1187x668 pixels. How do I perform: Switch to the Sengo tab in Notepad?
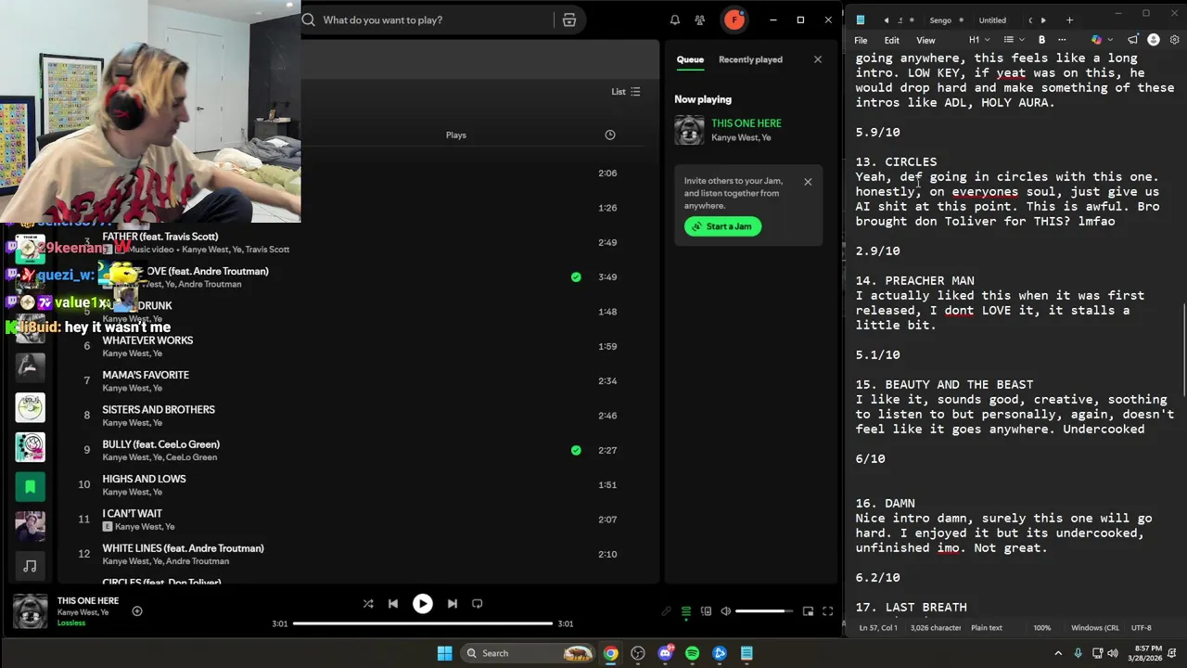click(x=940, y=19)
